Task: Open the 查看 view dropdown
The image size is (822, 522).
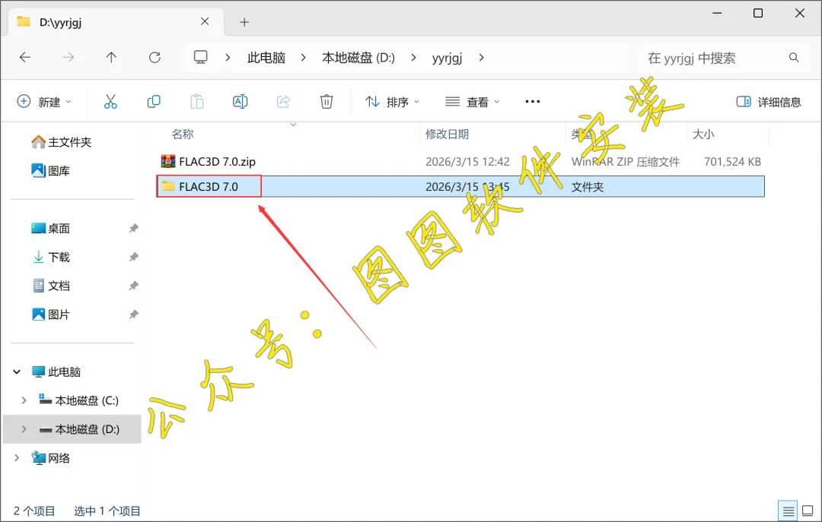Action: pos(473,102)
